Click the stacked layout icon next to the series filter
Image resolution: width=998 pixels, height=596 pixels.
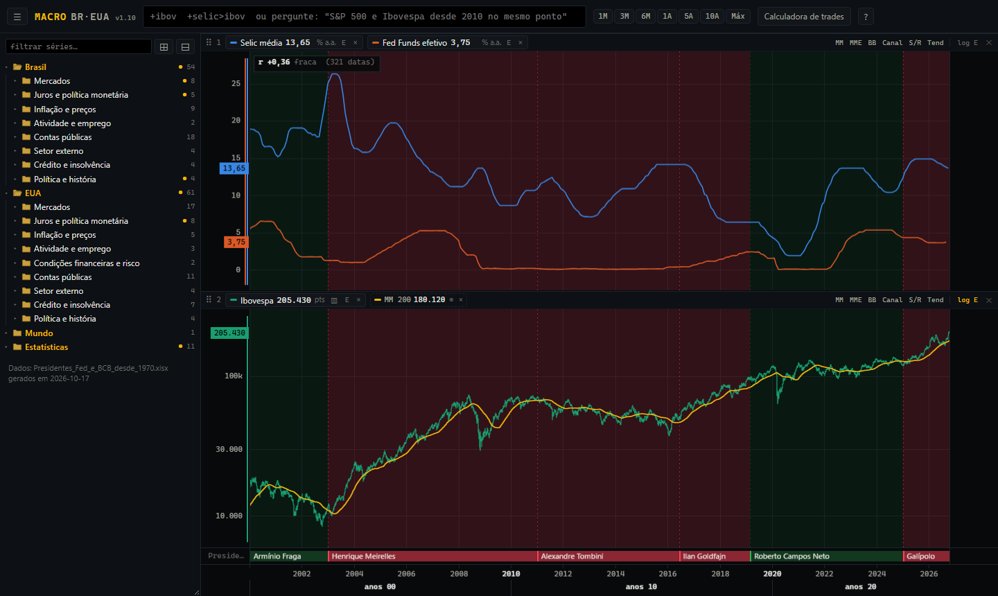pos(185,46)
